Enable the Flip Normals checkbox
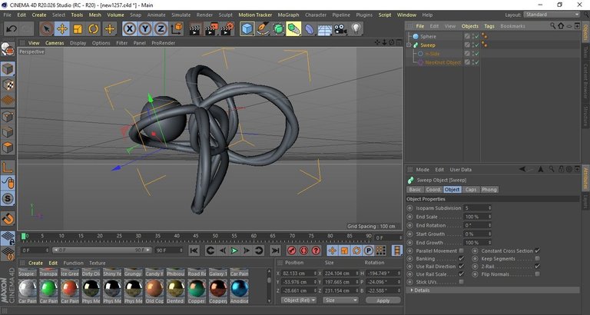 [537, 274]
